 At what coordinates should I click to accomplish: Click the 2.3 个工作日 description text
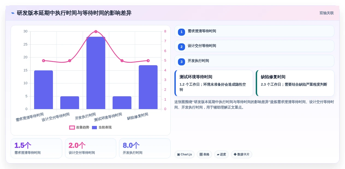coord(294,84)
